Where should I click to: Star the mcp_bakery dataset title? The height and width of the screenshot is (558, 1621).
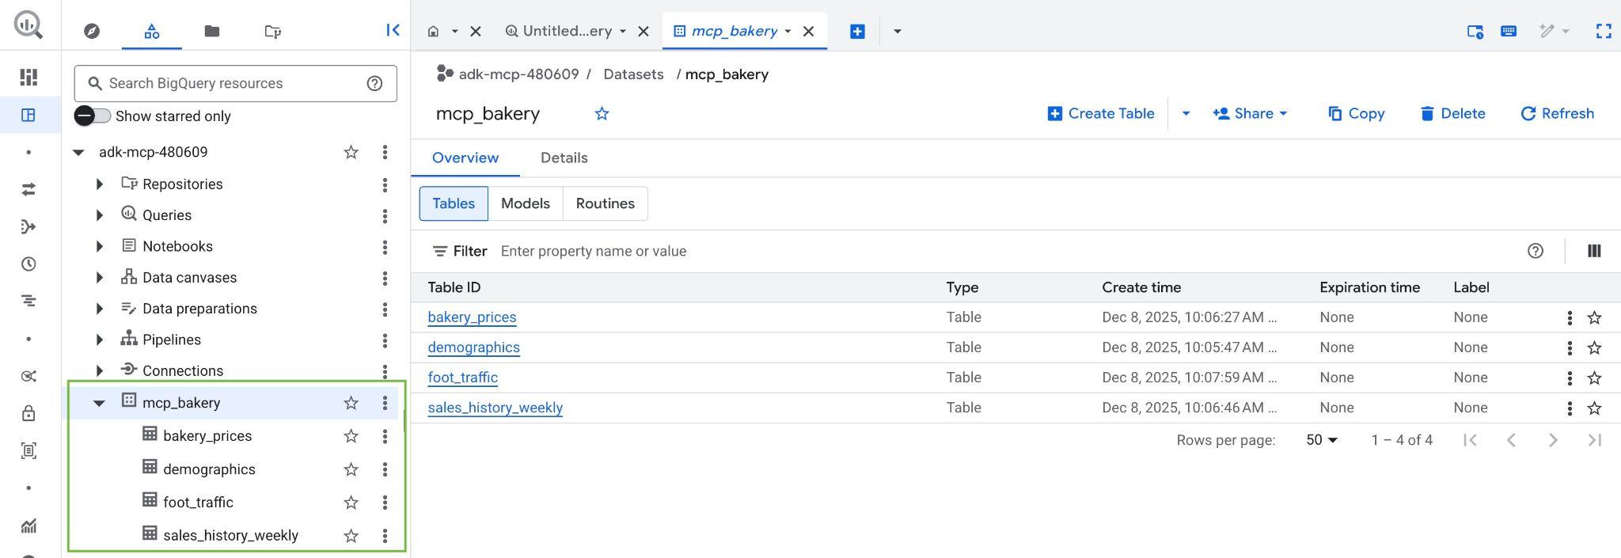(x=602, y=114)
